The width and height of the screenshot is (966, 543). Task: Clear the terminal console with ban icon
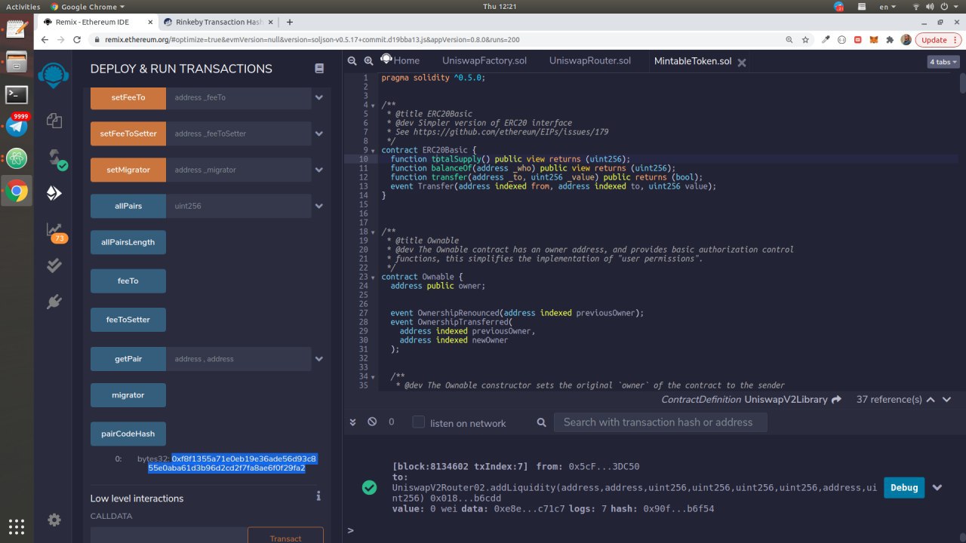point(372,422)
